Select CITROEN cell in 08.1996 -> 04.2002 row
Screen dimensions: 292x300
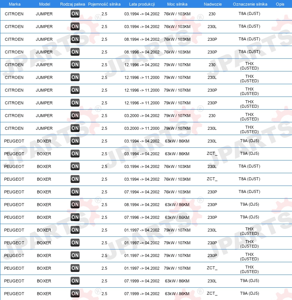coord(14,52)
